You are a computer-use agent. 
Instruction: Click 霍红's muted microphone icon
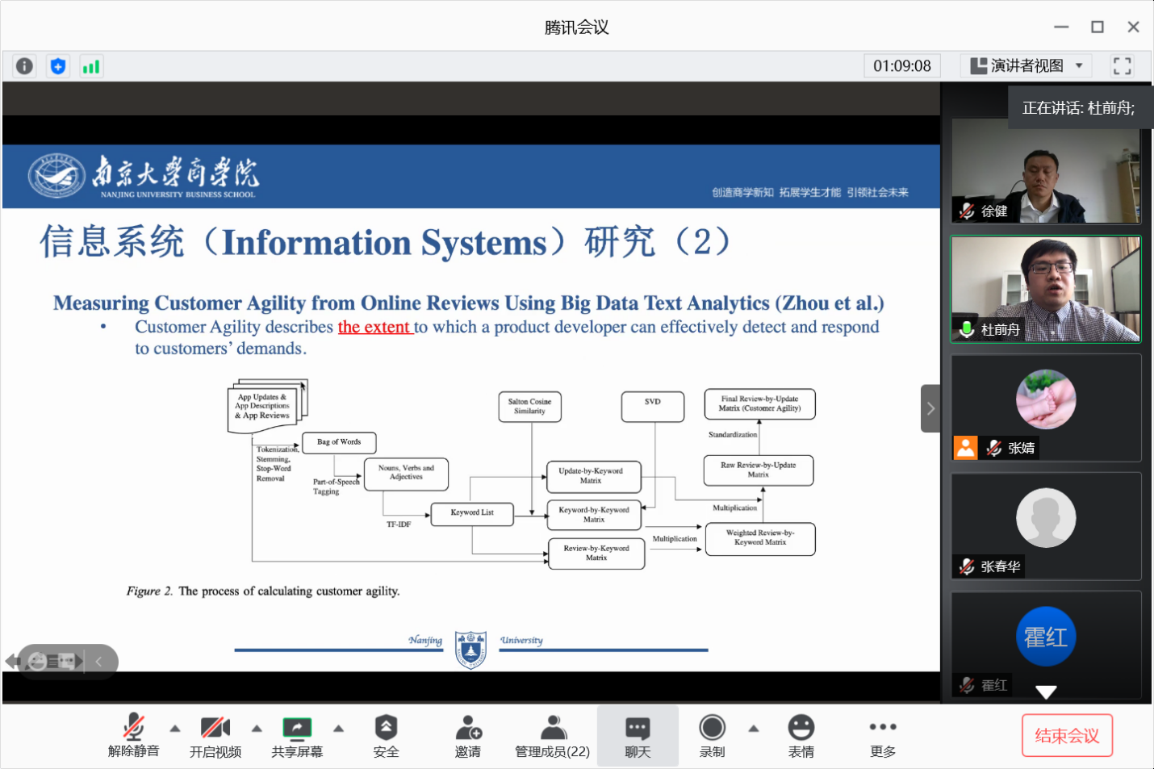(967, 685)
